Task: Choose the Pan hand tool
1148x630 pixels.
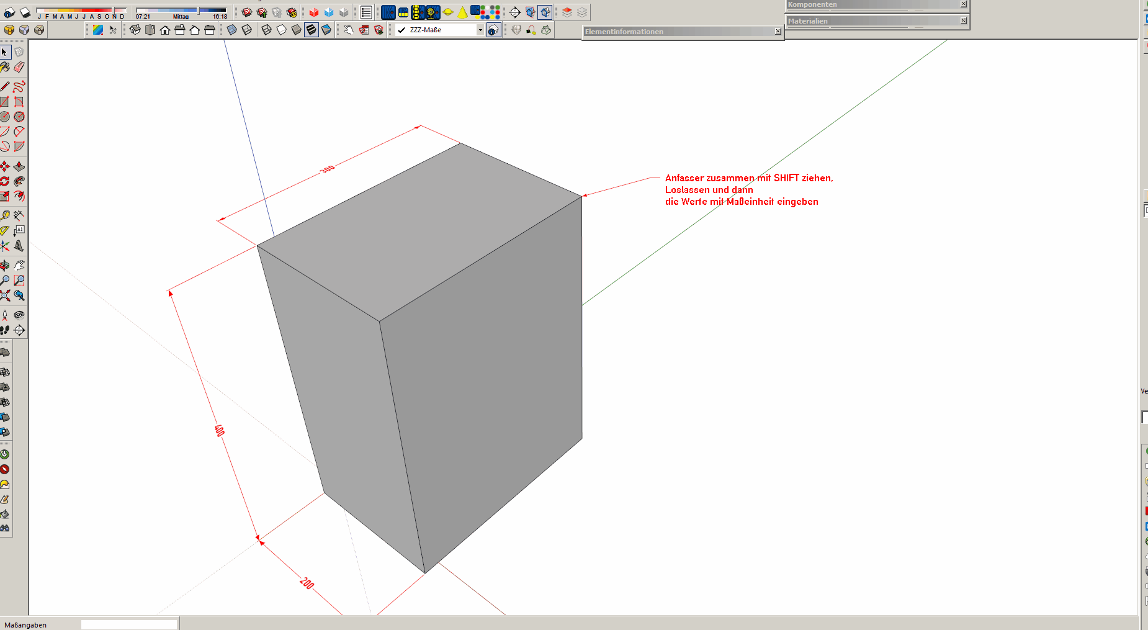Action: point(19,266)
